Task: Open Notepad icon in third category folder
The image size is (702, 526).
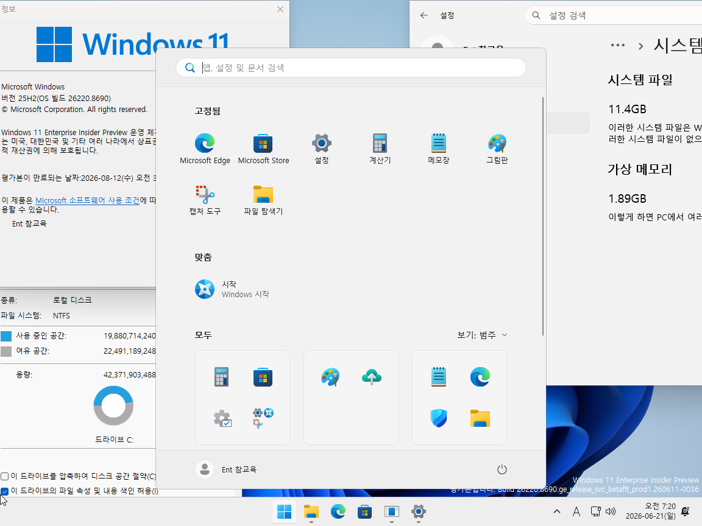Action: click(x=438, y=377)
